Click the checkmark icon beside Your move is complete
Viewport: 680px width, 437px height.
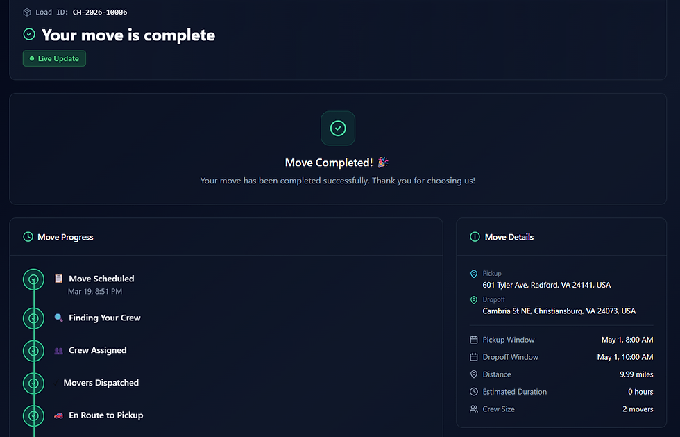pyautogui.click(x=29, y=34)
